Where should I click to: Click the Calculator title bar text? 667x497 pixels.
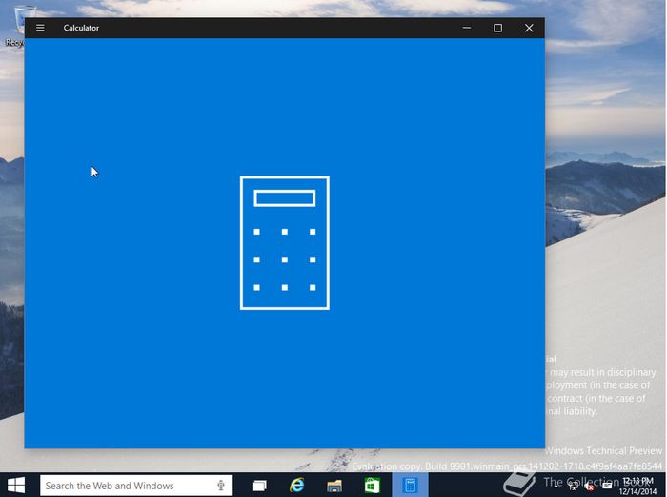tap(81, 28)
